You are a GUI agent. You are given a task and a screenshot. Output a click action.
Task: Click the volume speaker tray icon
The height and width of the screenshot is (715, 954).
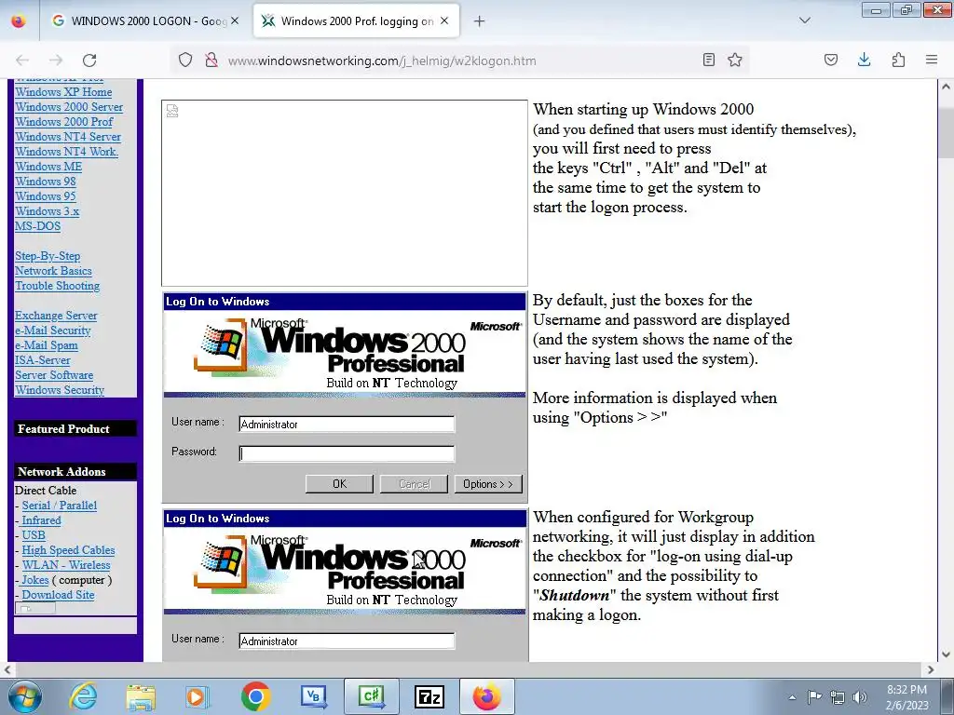pyautogui.click(x=860, y=697)
